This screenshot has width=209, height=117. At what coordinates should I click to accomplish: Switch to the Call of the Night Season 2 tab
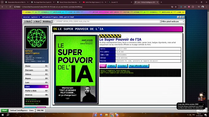click(x=94, y=2)
